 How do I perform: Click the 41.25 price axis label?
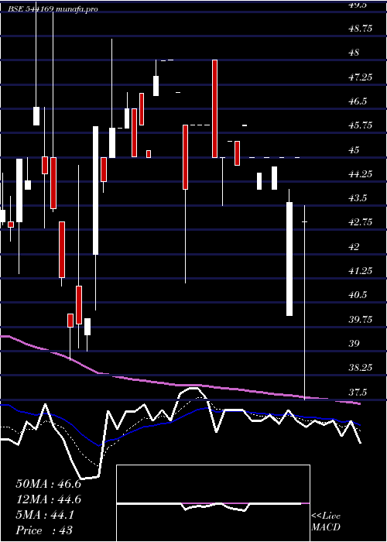tap(361, 271)
